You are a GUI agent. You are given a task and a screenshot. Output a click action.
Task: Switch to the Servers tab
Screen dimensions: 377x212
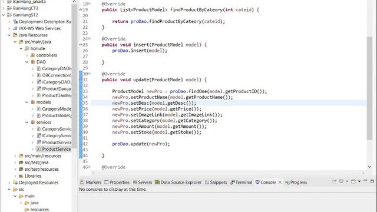pos(143,183)
